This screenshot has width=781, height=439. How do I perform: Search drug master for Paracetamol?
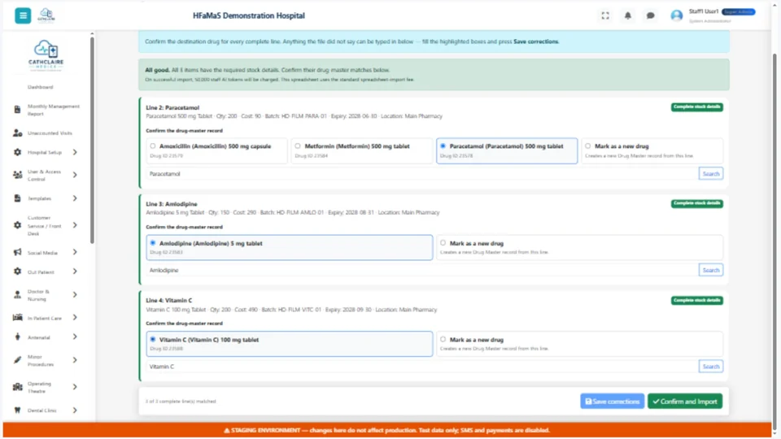point(711,174)
